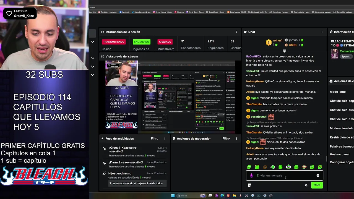Viewport: 354px width, 199px height.
Task: Click the Spanish language tag
Action: (x=346, y=56)
